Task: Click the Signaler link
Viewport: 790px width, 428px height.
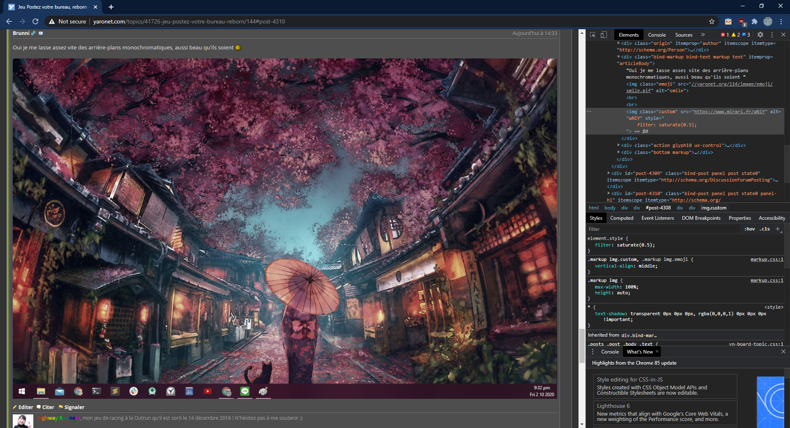Action: (x=72, y=407)
